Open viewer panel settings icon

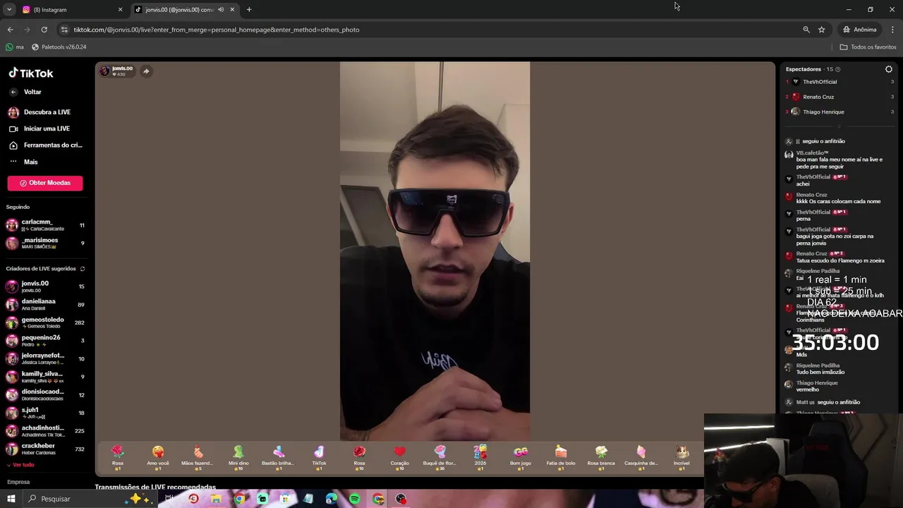pyautogui.click(x=889, y=69)
